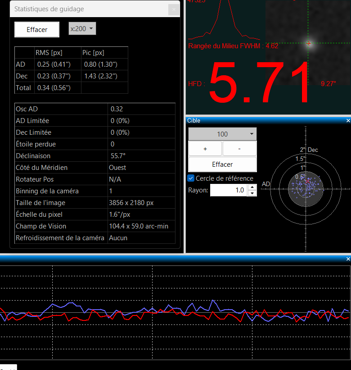Click Effacer in the guiding statistics window
Image resolution: width=351 pixels, height=370 pixels.
[37, 30]
